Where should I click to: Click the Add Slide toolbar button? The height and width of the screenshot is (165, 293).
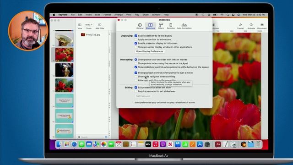(x=100, y=26)
